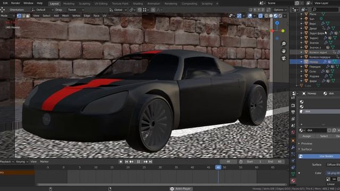Open the Mesh menu in viewport header
Screen dimensions: 340x191
click(65, 16)
